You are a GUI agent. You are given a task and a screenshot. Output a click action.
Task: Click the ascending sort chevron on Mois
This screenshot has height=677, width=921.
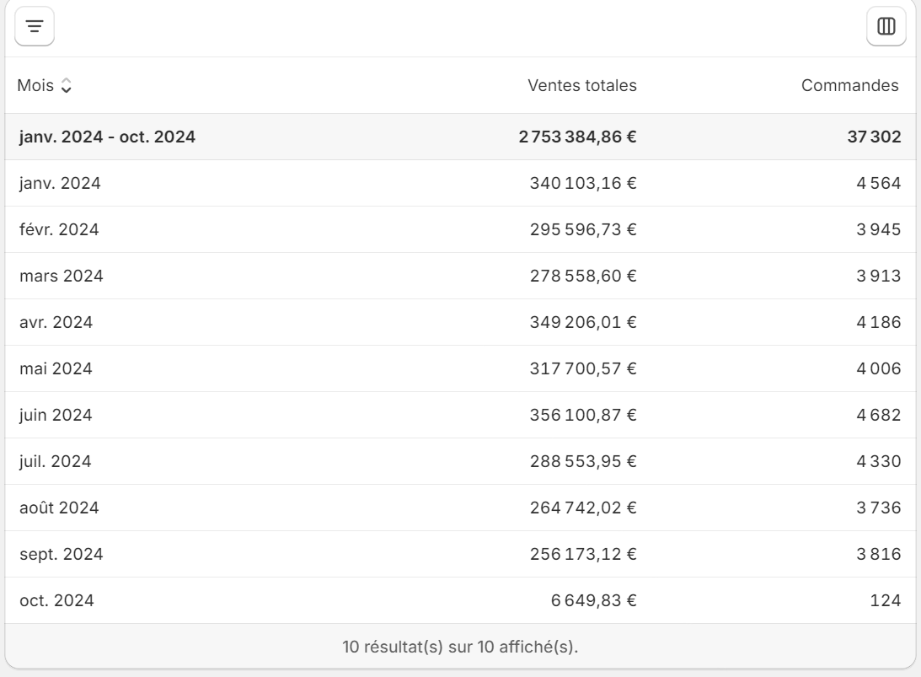[66, 81]
